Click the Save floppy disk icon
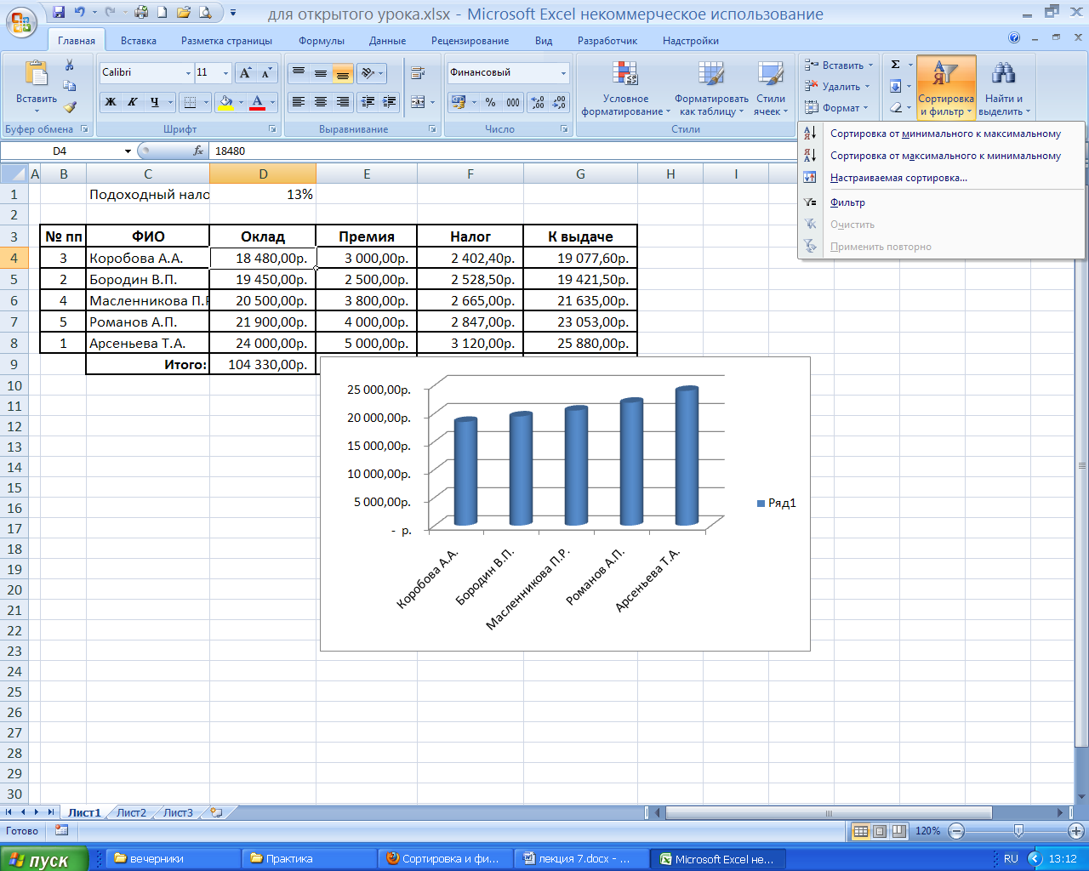This screenshot has height=871, width=1089. [59, 13]
